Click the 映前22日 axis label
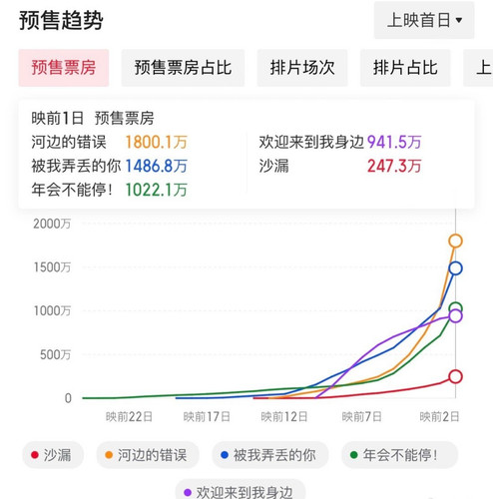Viewport: 493px width, 499px height. pyautogui.click(x=129, y=416)
